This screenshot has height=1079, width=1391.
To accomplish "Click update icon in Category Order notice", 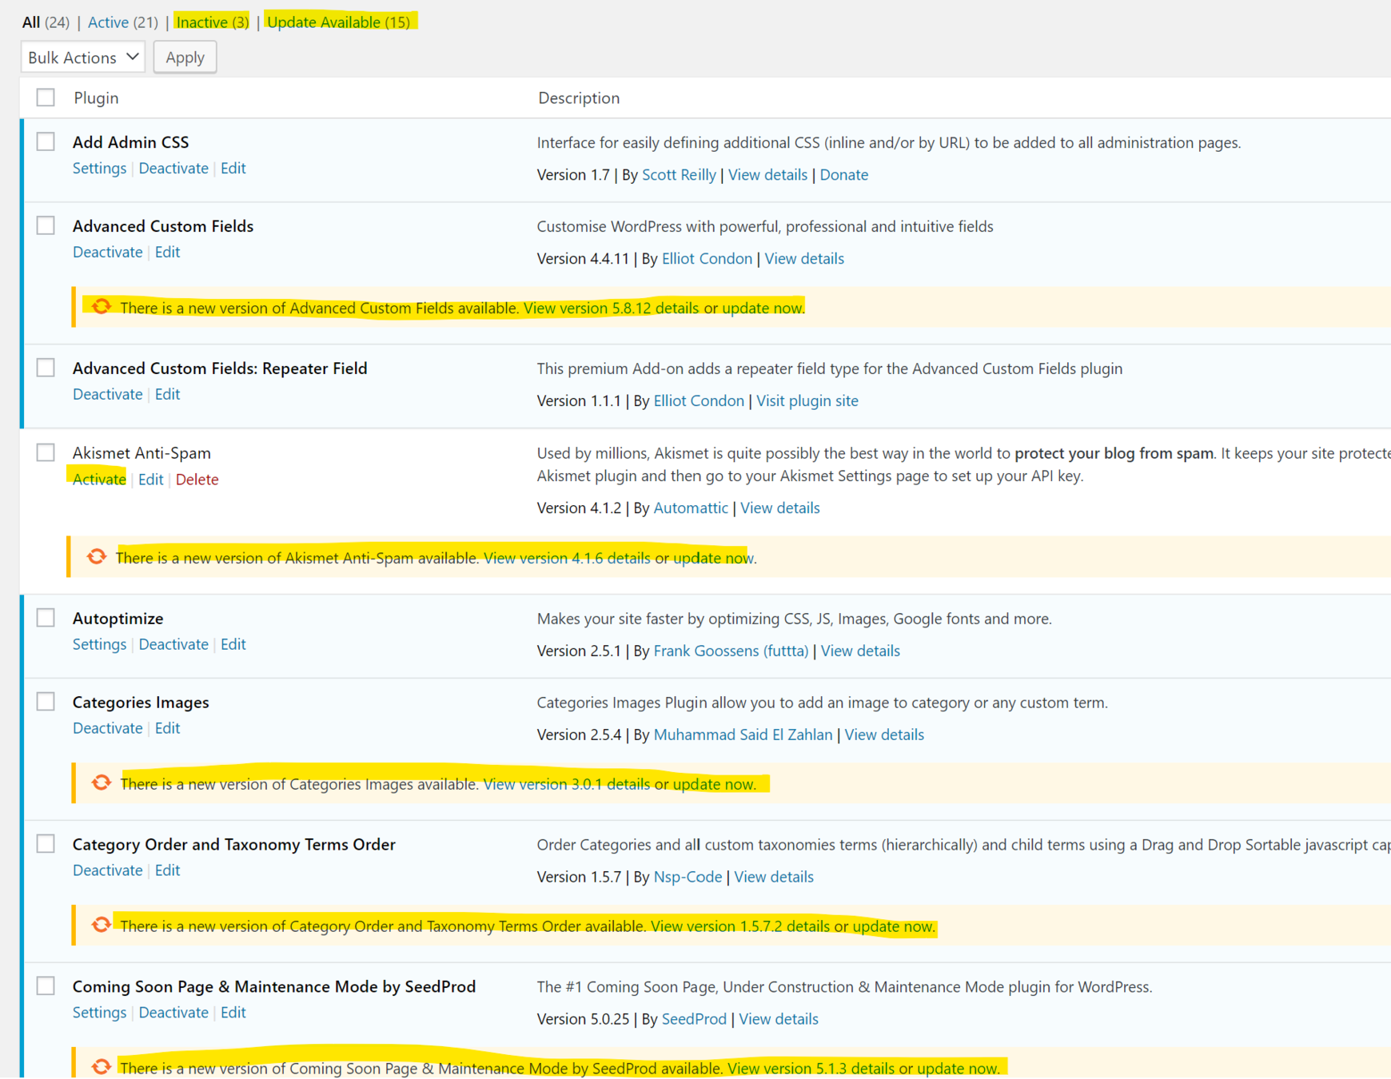I will (x=101, y=925).
